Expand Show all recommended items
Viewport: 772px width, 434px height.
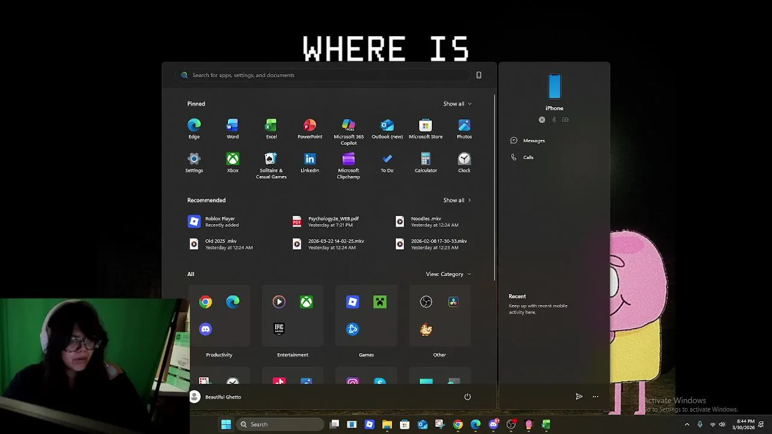click(457, 200)
